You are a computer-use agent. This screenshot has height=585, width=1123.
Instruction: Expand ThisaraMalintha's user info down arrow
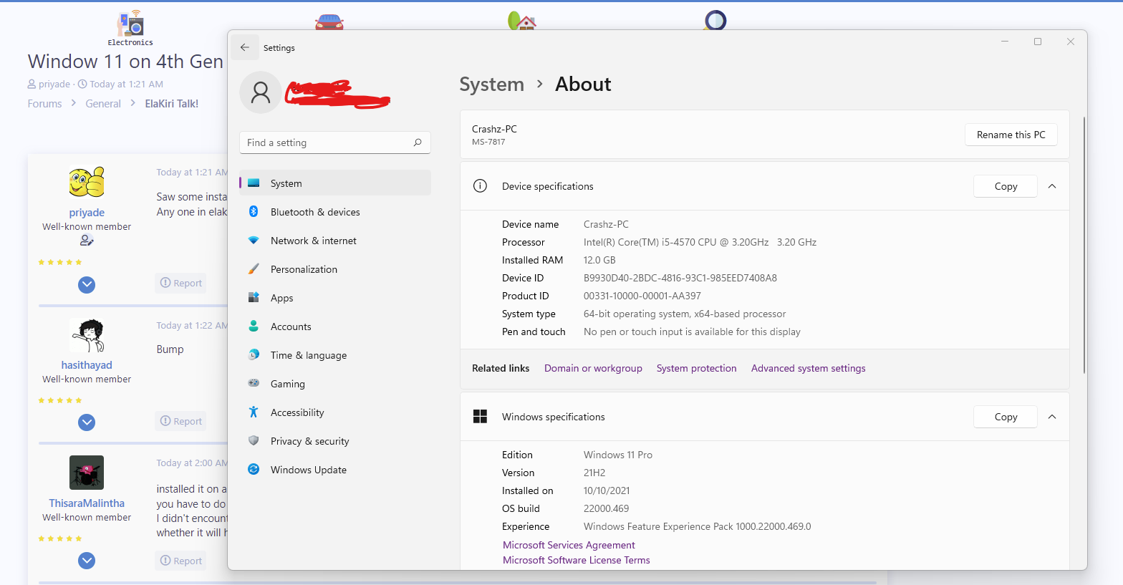tap(87, 561)
